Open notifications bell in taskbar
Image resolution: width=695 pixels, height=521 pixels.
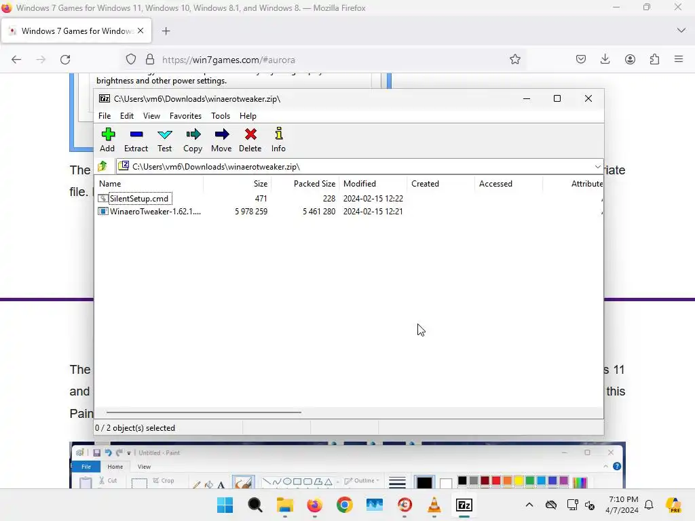[x=649, y=505]
